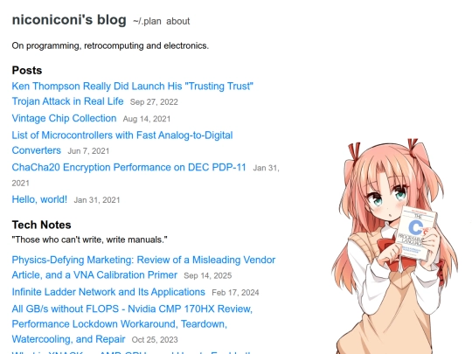Viewport: 472px width, 354px height.
Task: Read ChaCha20 Encryption Performance on DEC PDP-11
Action: pyautogui.click(x=128, y=167)
